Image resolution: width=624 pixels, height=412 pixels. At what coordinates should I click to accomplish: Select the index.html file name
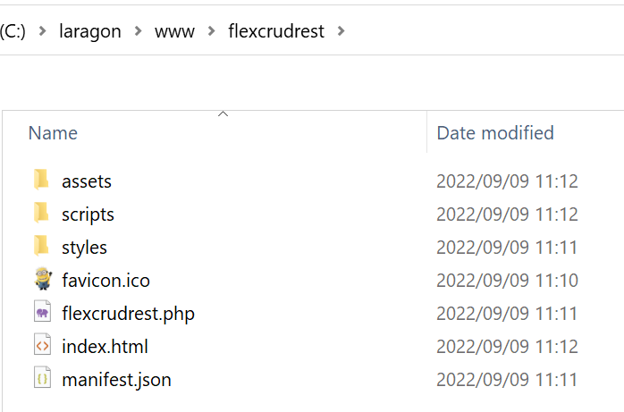pyautogui.click(x=105, y=347)
